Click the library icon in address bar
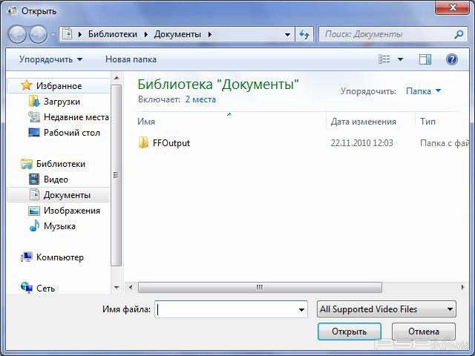This screenshot has height=356, width=475. coord(67,34)
